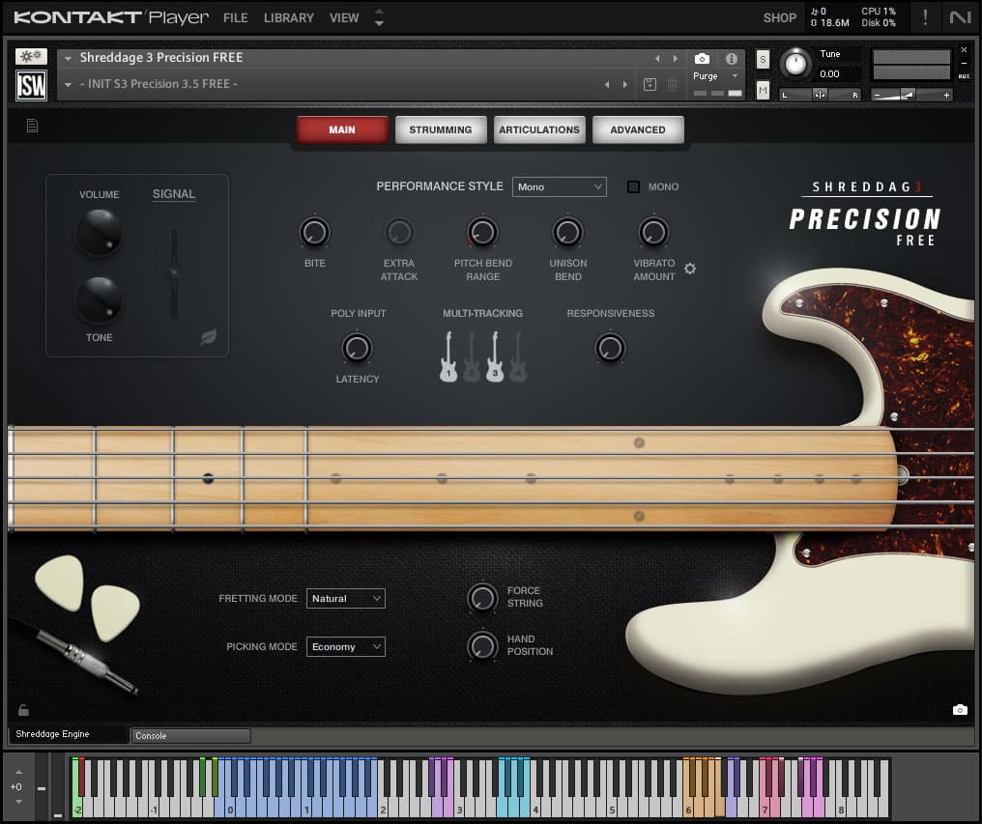
Task: Click the lock icon at bottom-left of interface
Action: point(23,710)
